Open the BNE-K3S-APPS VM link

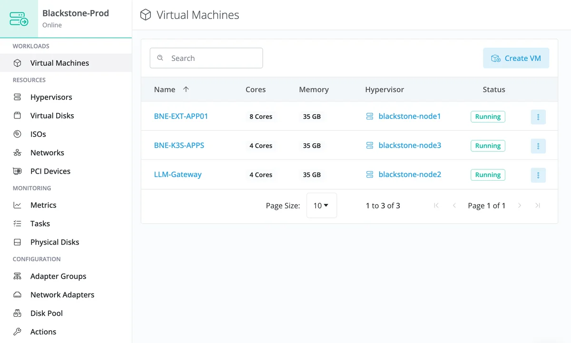click(179, 146)
